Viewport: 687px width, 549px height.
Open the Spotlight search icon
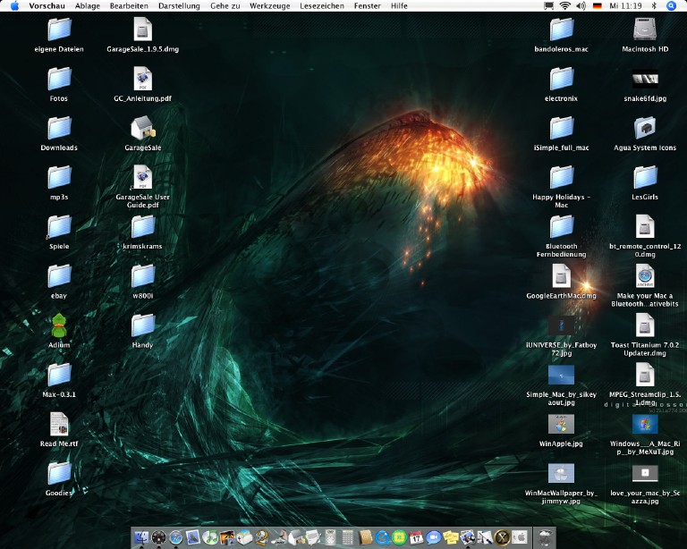coord(671,5)
